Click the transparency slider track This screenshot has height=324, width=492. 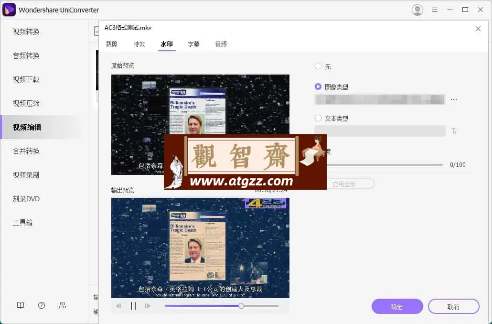click(385, 164)
